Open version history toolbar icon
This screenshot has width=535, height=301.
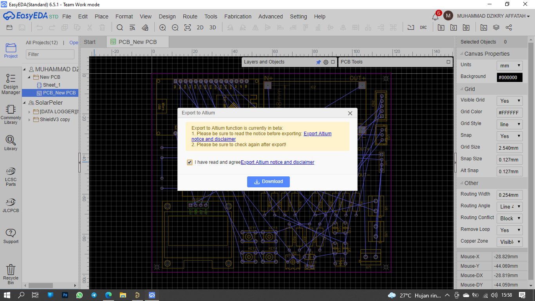tap(484, 27)
